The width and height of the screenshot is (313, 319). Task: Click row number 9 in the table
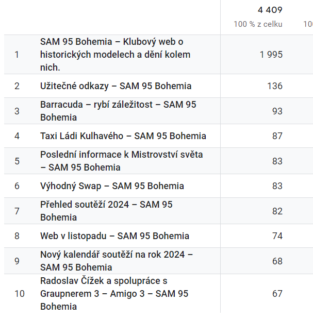17,261
